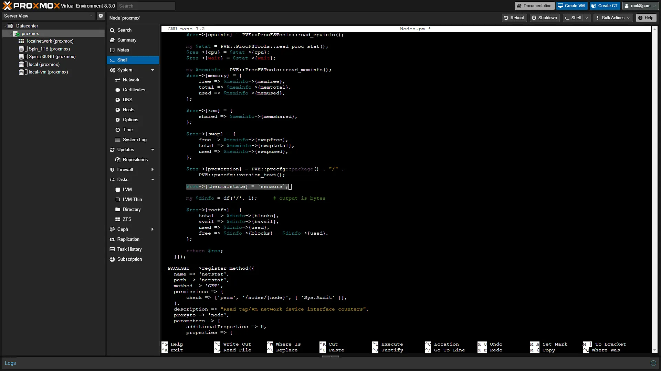This screenshot has width=661, height=371.
Task: Click the DNS globe icon
Action: click(x=118, y=100)
